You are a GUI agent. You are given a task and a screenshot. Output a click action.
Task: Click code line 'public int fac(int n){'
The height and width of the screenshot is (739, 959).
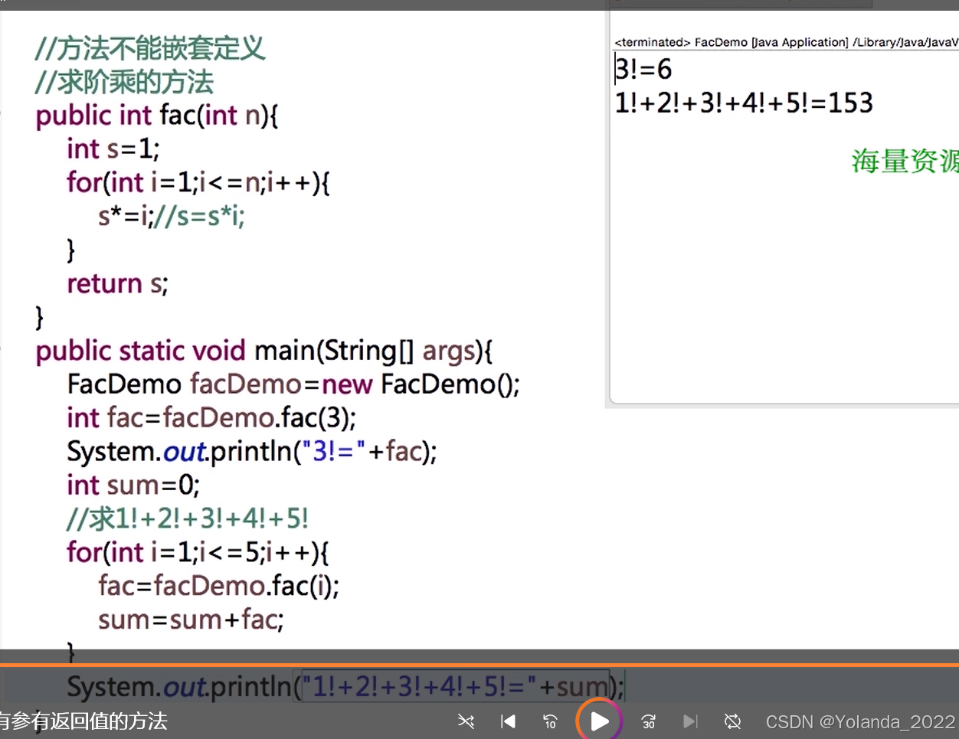click(157, 116)
